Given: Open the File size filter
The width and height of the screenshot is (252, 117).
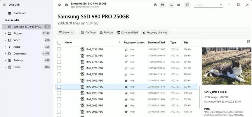Looking at the screenshot, I should pyautogui.click(x=106, y=32).
